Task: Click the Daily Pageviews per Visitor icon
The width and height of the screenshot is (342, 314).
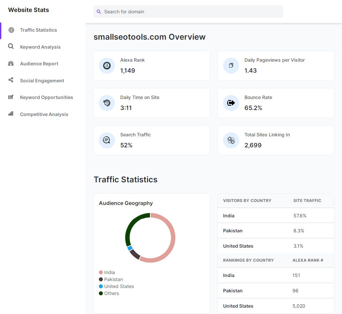Action: tap(231, 66)
